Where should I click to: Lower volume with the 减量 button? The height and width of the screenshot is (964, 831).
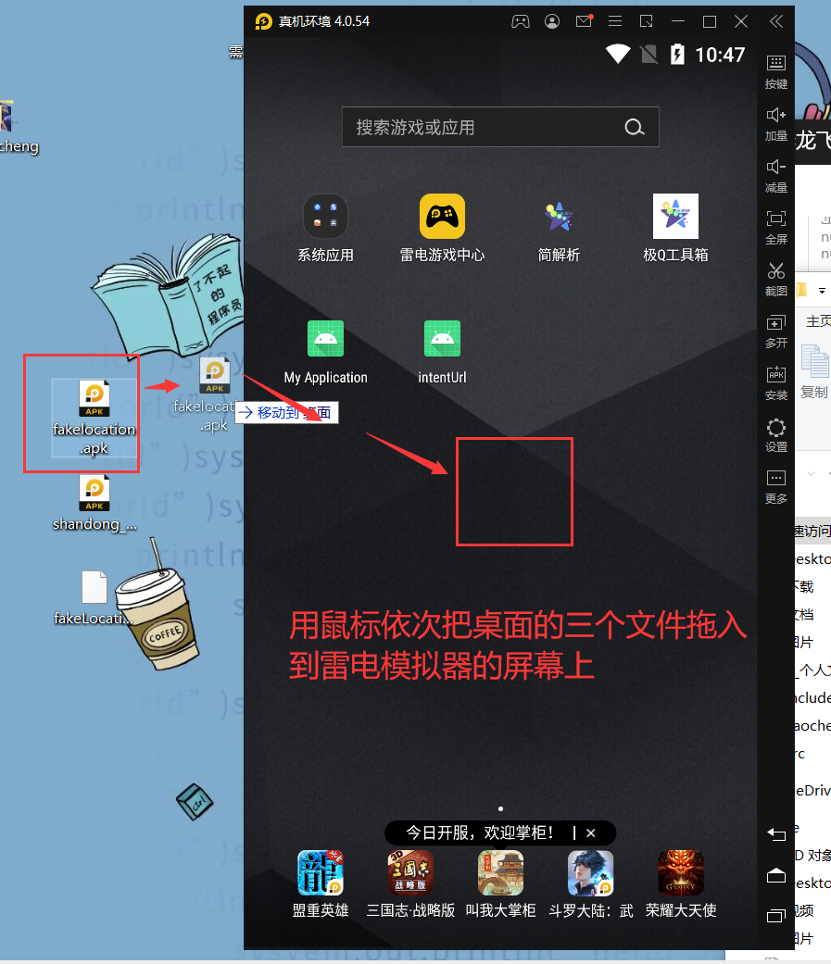coord(776,177)
